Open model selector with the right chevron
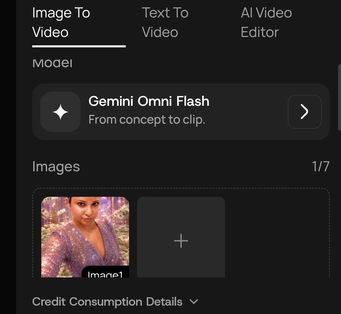Image resolution: width=341 pixels, height=314 pixels. [x=305, y=112]
